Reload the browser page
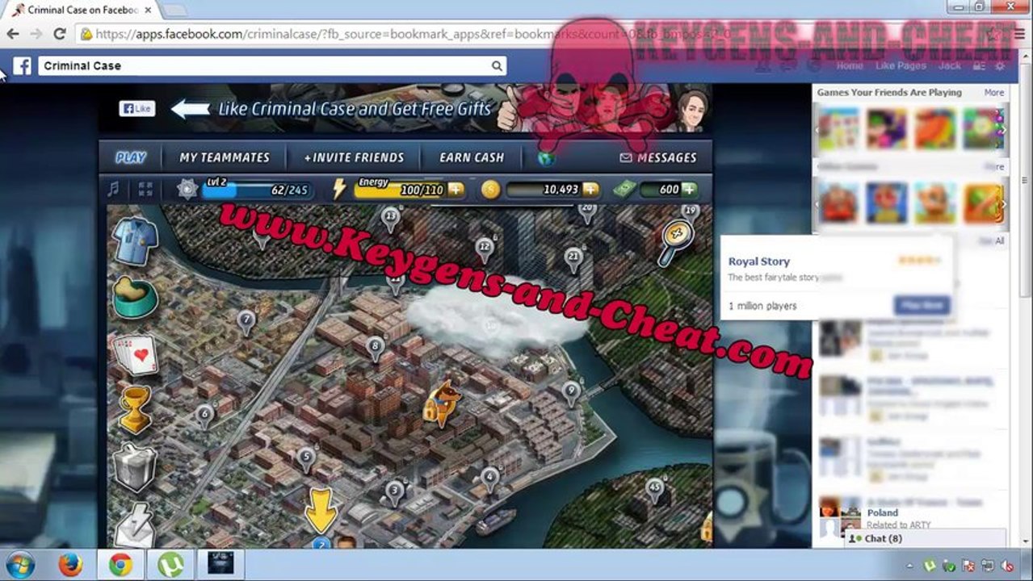Image resolution: width=1033 pixels, height=581 pixels. pos(59,34)
